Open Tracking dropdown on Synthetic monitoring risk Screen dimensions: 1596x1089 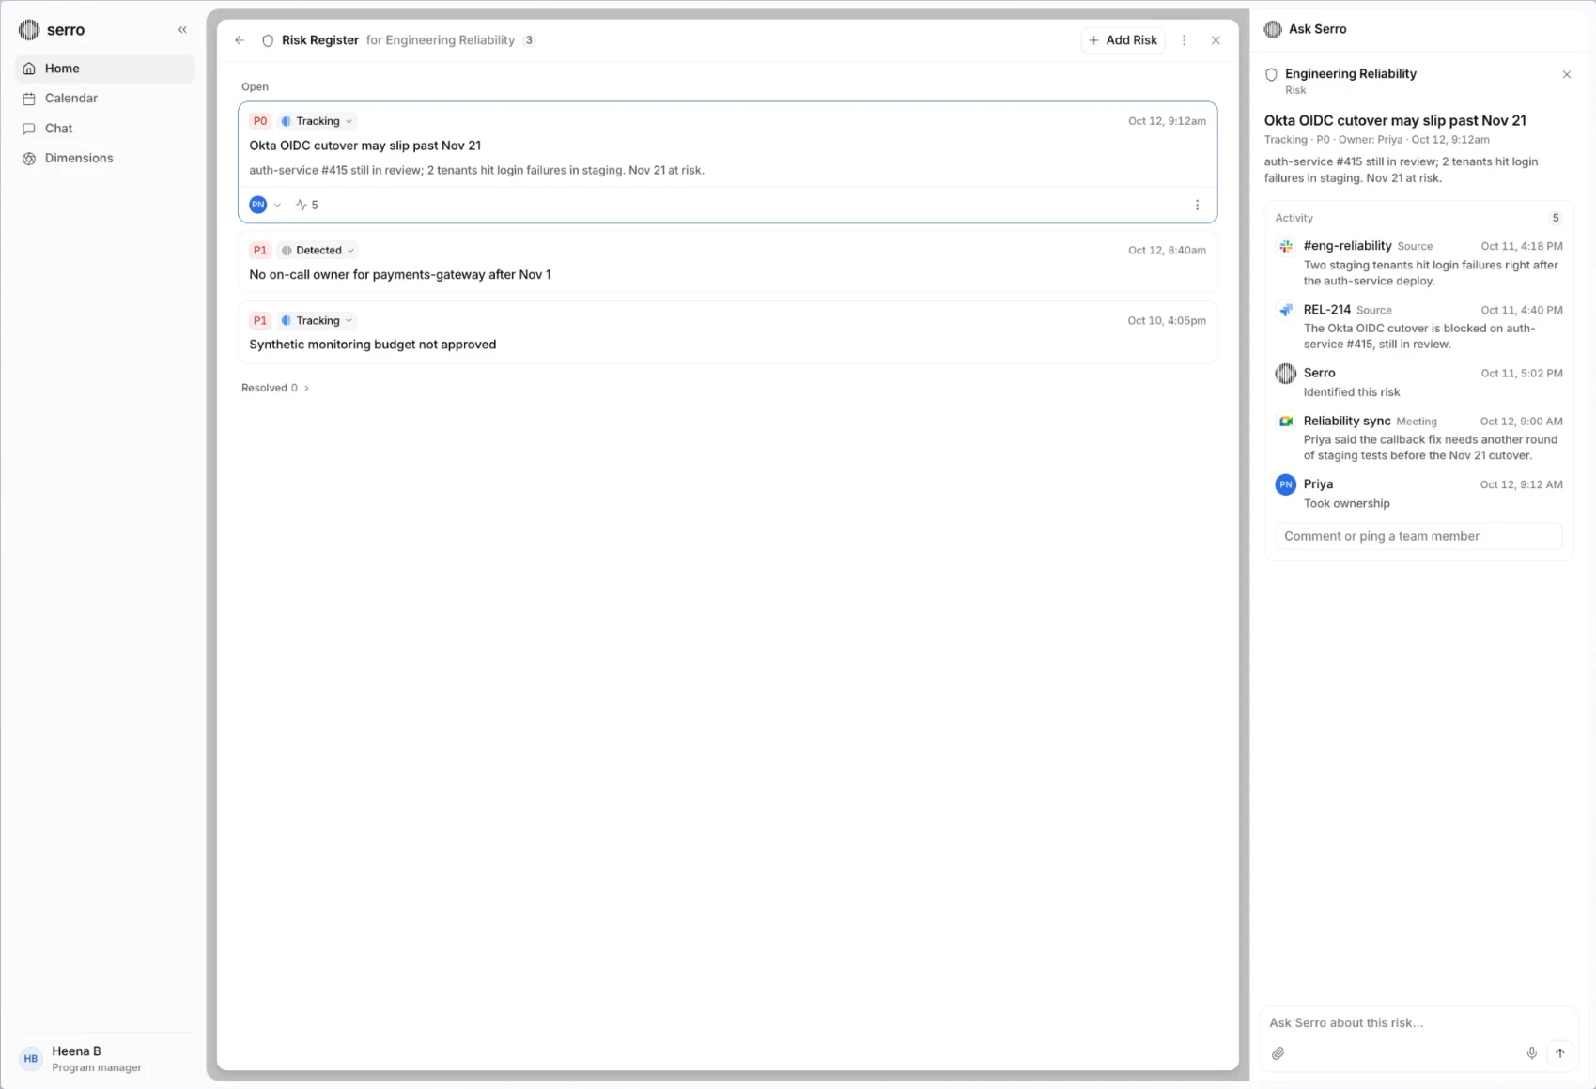click(x=318, y=321)
